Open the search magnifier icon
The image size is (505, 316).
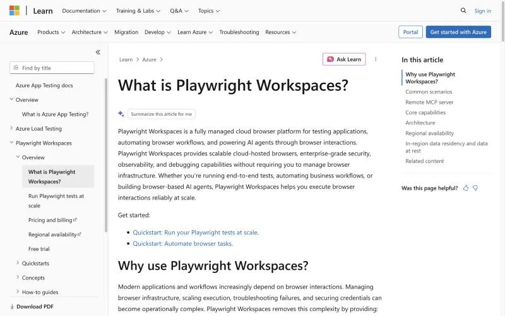(463, 10)
